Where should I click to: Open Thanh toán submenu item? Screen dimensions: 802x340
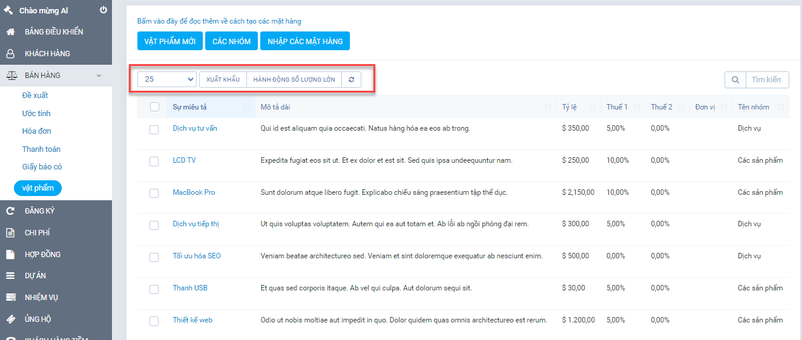click(41, 149)
